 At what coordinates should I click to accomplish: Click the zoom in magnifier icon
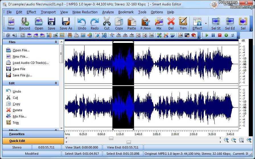point(226,140)
